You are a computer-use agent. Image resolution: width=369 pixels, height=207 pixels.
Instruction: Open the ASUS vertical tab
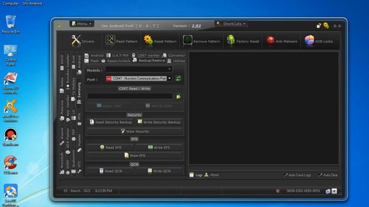coord(62,63)
